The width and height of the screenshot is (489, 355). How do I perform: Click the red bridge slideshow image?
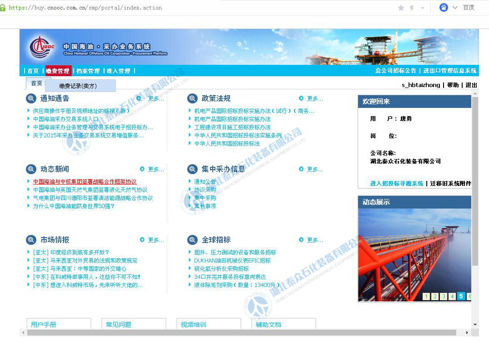(x=414, y=255)
